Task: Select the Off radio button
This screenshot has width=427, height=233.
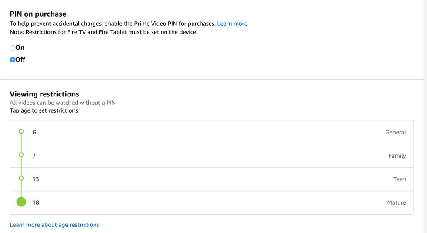Action: click(13, 60)
